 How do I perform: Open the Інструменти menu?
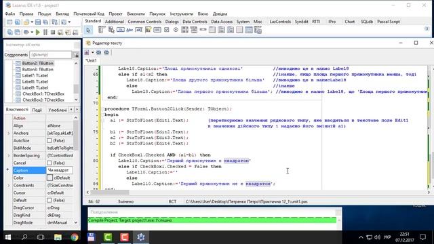[x=182, y=14]
